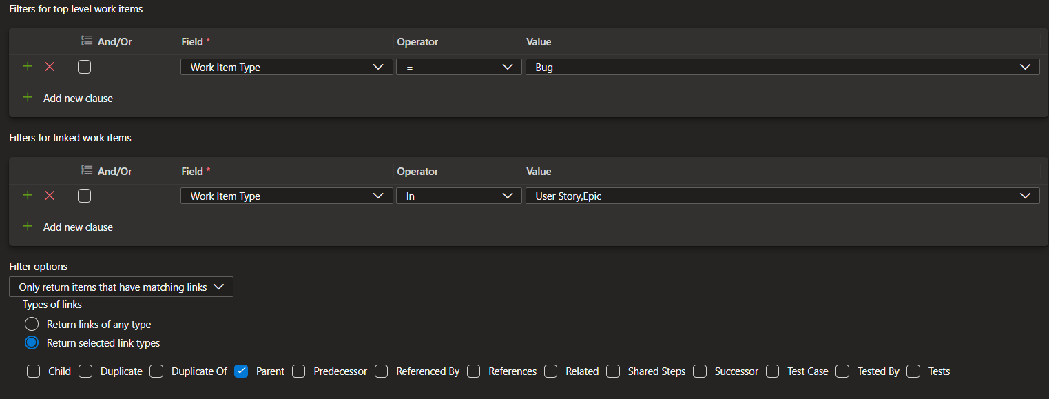Add new clause to top level work items
The width and height of the screenshot is (1049, 399).
click(68, 98)
